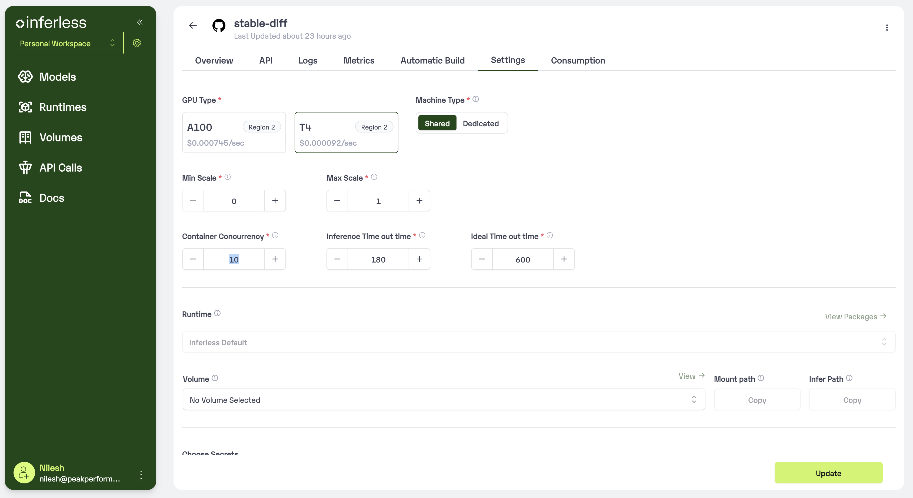The image size is (913, 498).
Task: Open the No Volume Selected dropdown
Action: [x=443, y=400]
